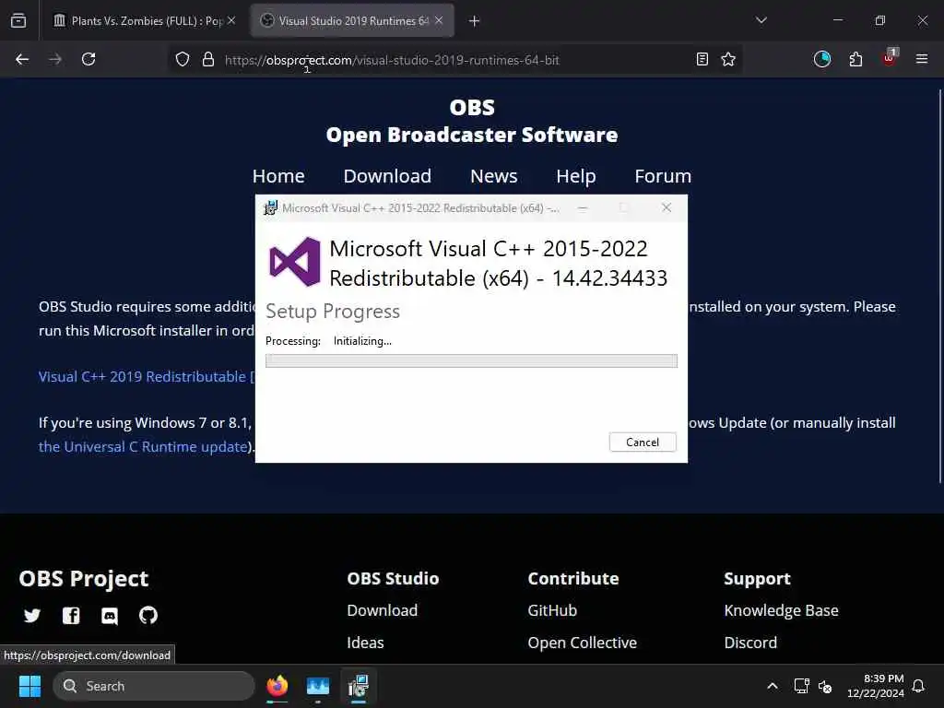The height and width of the screenshot is (708, 944).
Task: Open GitHub link under Contribute
Action: (x=552, y=610)
